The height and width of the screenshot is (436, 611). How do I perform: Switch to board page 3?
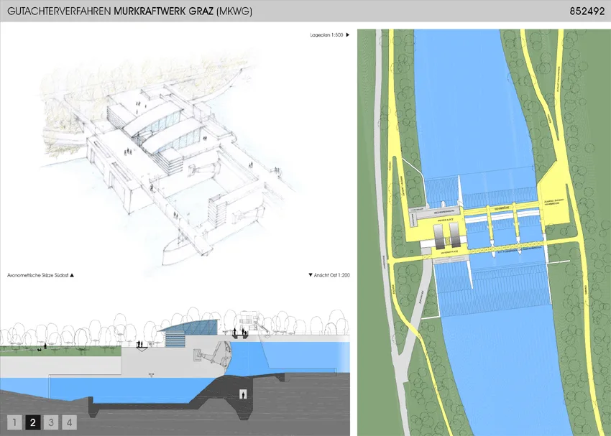coord(51,422)
